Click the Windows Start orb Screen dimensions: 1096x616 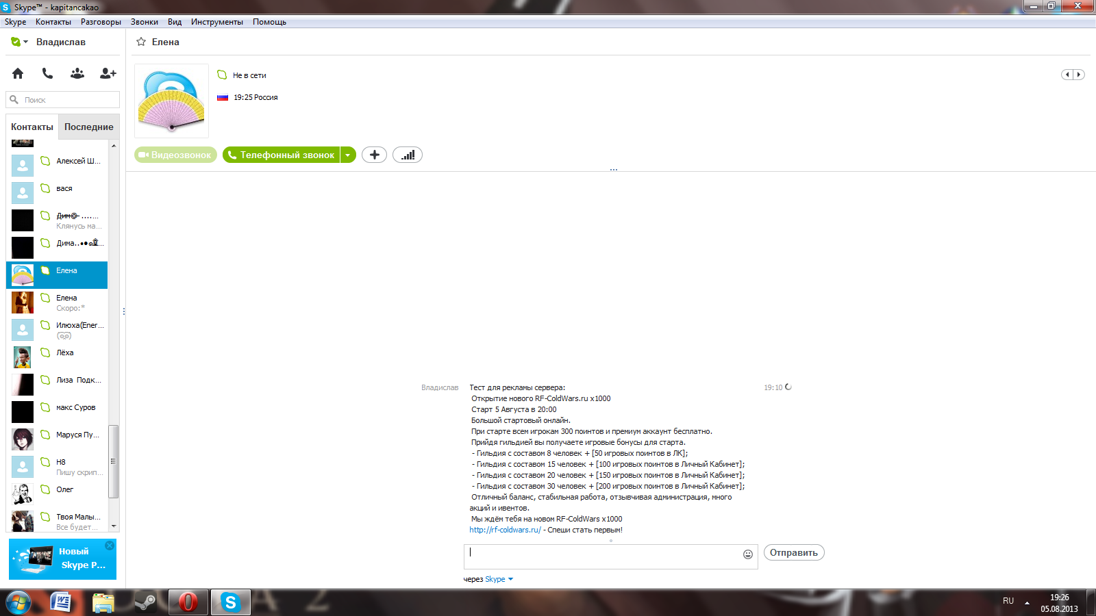pyautogui.click(x=18, y=602)
